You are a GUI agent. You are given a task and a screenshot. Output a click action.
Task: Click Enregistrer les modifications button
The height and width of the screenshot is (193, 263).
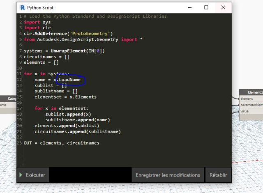click(x=168, y=175)
